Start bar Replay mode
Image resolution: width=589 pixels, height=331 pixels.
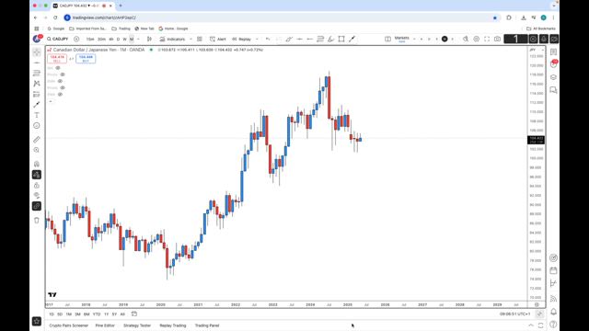241,39
